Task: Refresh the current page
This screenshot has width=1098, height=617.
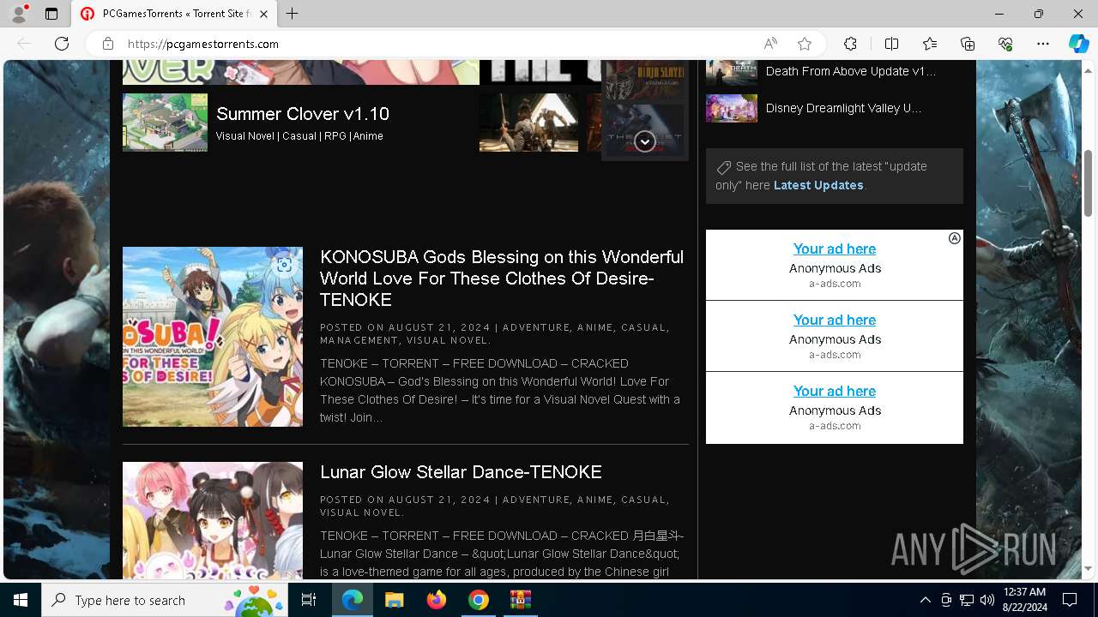Action: pos(62,44)
